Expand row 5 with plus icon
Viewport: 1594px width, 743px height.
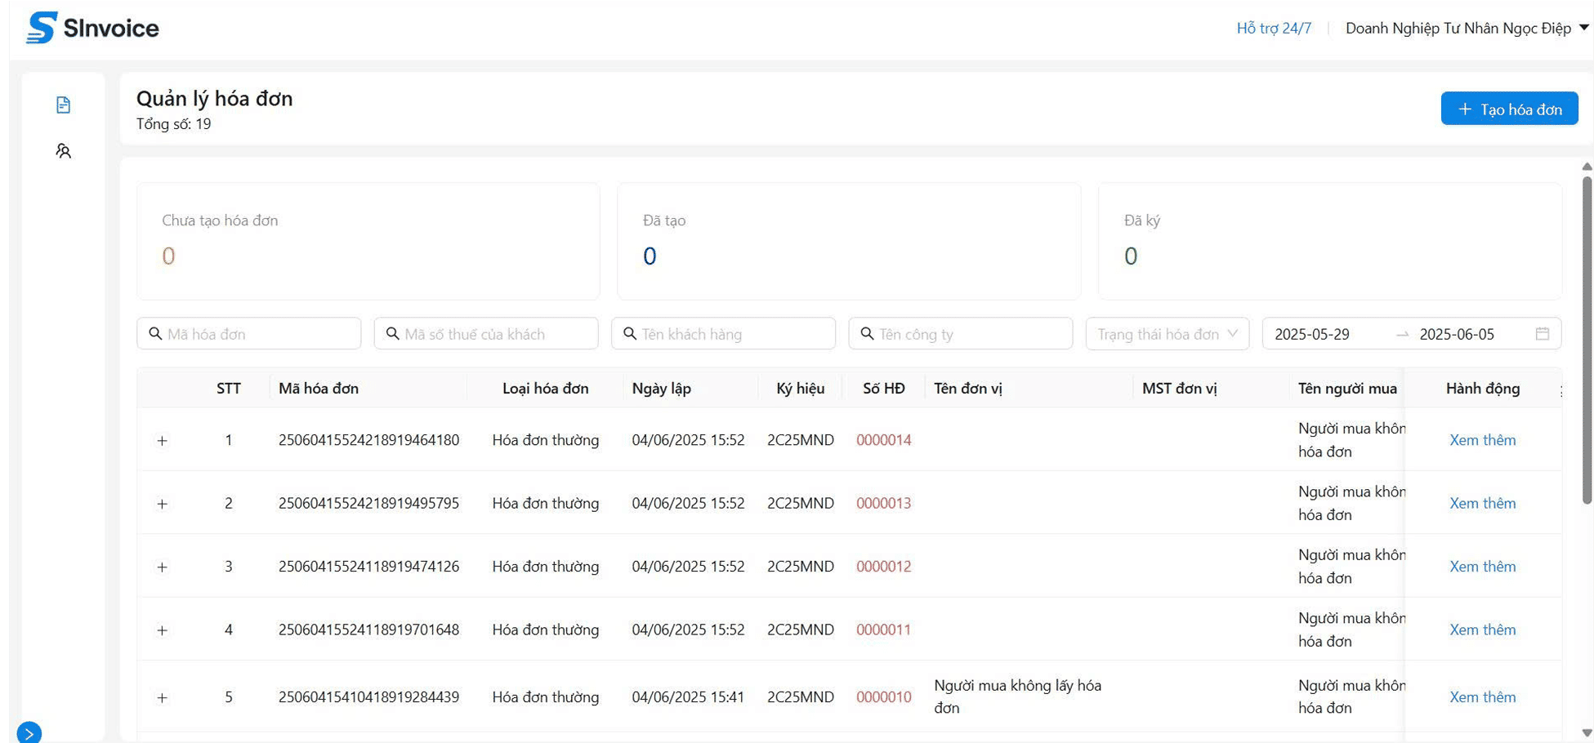(x=162, y=698)
